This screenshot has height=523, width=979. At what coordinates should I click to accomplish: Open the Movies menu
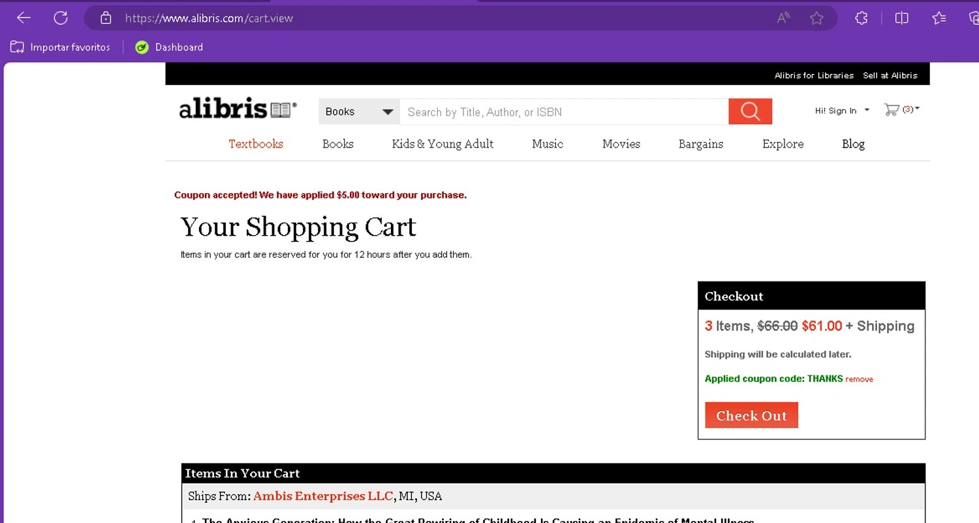pos(621,144)
